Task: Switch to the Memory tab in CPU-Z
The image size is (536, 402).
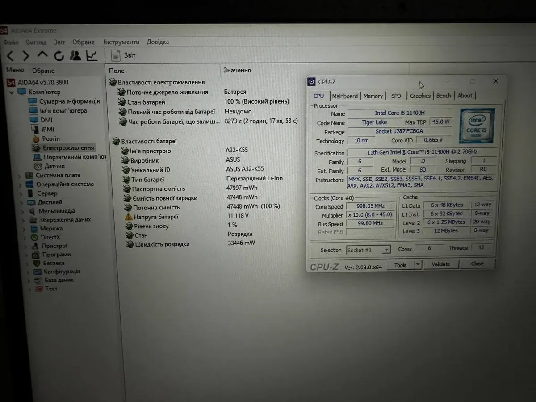Action: [373, 96]
